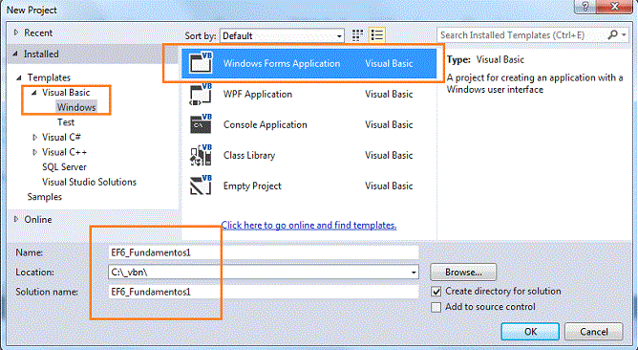This screenshot has width=638, height=350.
Task: Expand the Recent section
Action: point(16,33)
